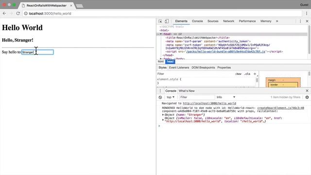Click the console prompt line
This screenshot has width=311, height=175.
234,126
